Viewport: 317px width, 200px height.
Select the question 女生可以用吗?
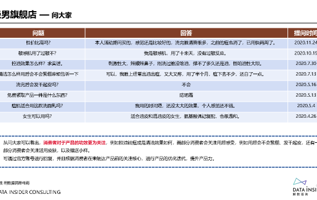pos(37,116)
